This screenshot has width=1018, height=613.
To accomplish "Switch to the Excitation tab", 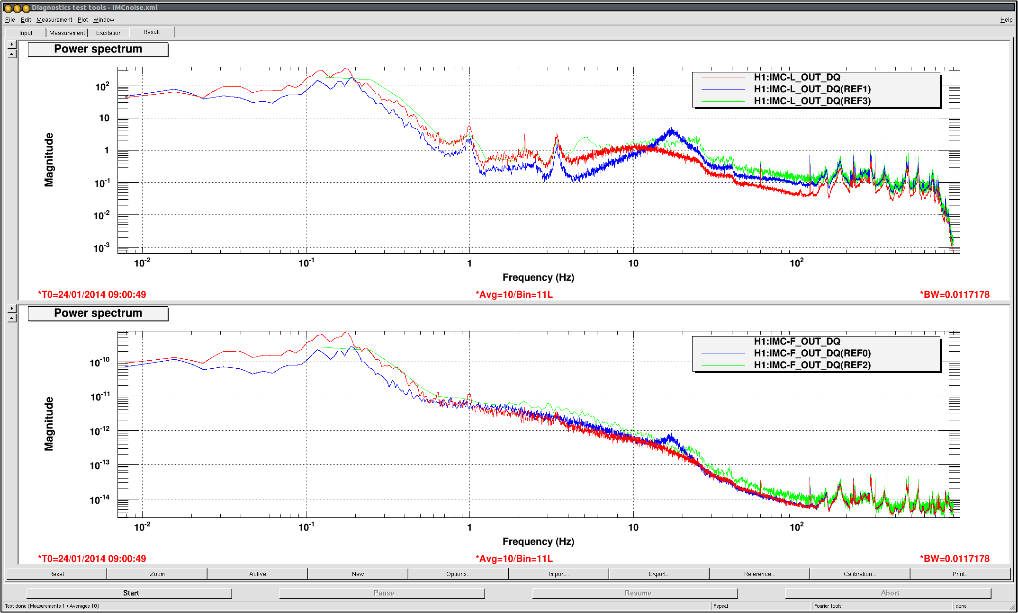I will tap(108, 33).
